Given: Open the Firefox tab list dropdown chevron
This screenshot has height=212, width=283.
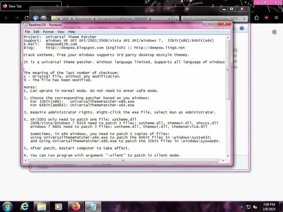Looking at the screenshot, I should click(57, 6).
